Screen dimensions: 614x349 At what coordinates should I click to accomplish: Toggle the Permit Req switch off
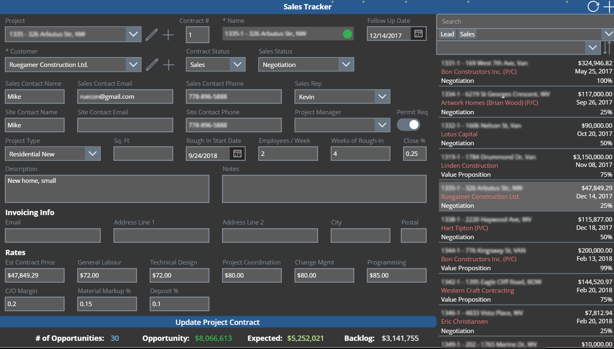pyautogui.click(x=408, y=125)
